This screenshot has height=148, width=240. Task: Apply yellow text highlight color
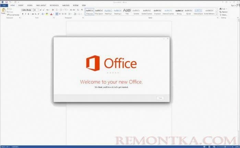(x=47, y=14)
